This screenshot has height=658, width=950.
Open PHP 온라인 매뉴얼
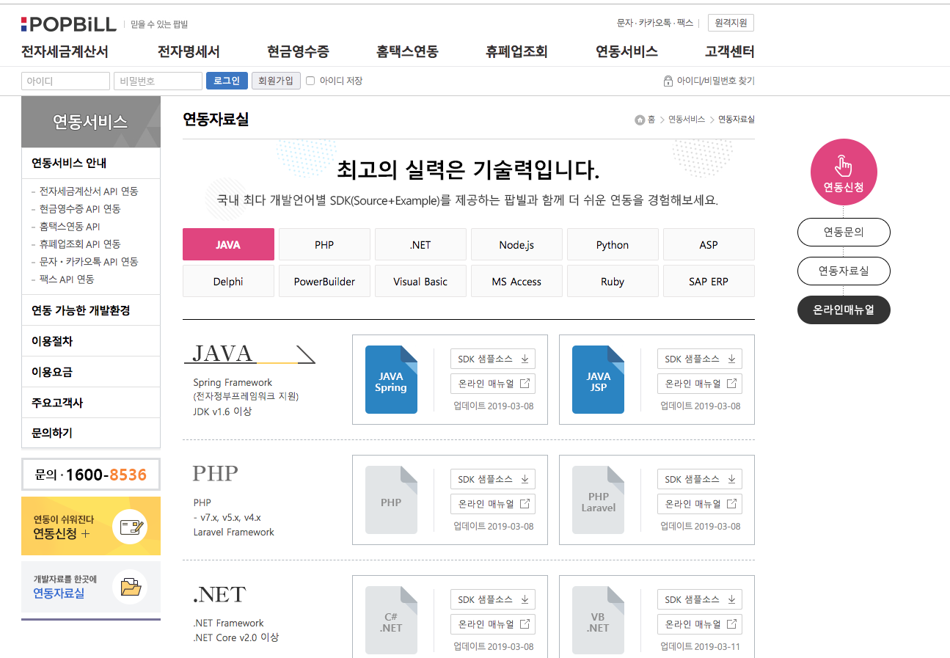pos(493,503)
